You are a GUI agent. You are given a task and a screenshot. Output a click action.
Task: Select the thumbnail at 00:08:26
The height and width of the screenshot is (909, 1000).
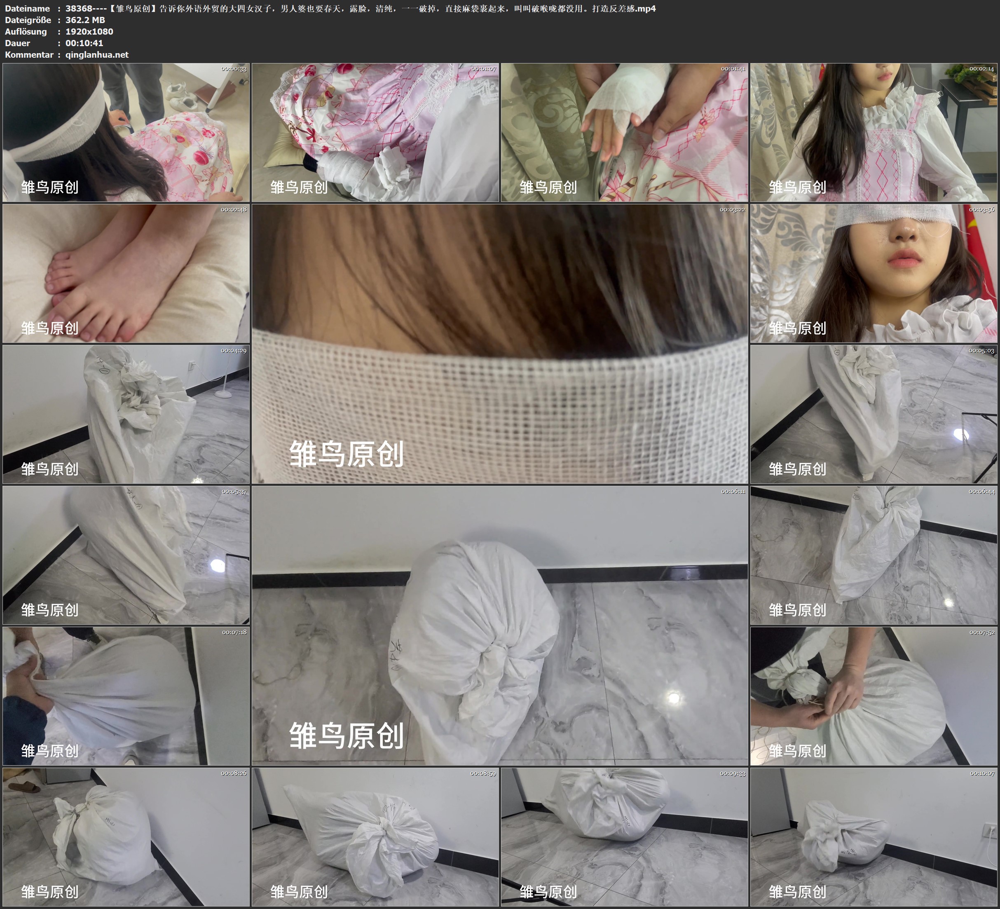point(126,836)
